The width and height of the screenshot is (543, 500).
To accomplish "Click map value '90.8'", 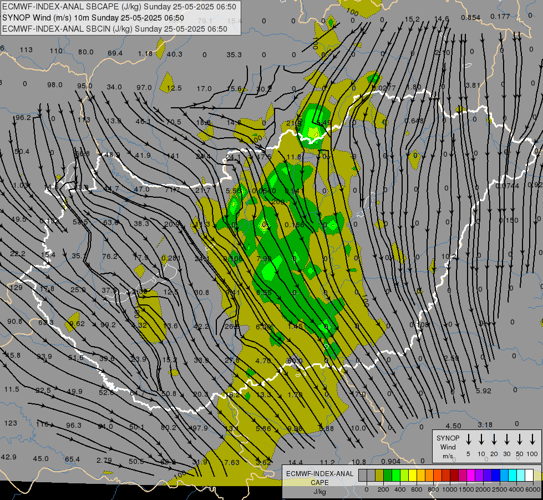I will coord(14,321).
